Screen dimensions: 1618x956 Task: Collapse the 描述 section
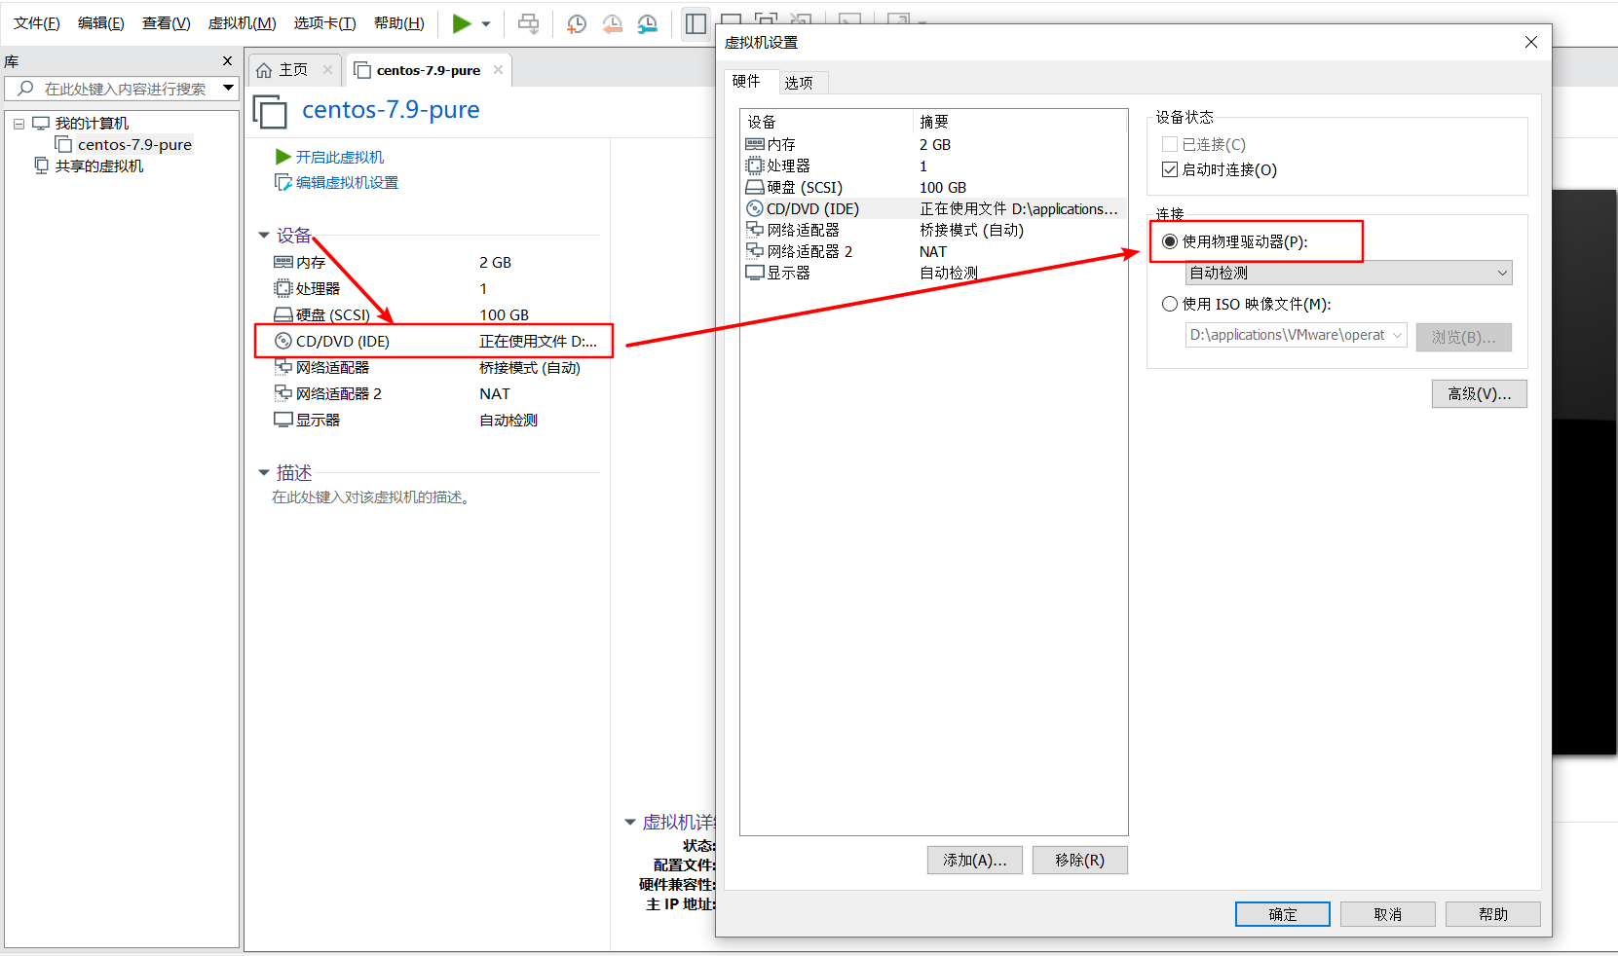264,473
